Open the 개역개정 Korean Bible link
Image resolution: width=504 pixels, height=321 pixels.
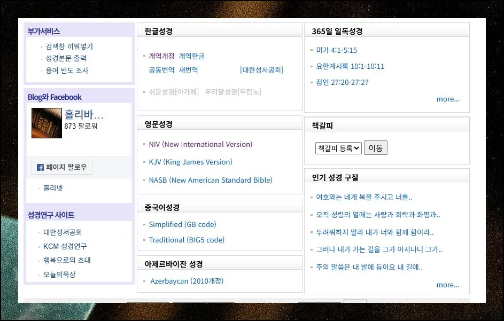pyautogui.click(x=161, y=56)
